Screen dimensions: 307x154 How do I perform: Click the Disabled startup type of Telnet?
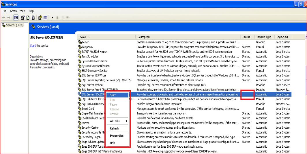(261, 42)
